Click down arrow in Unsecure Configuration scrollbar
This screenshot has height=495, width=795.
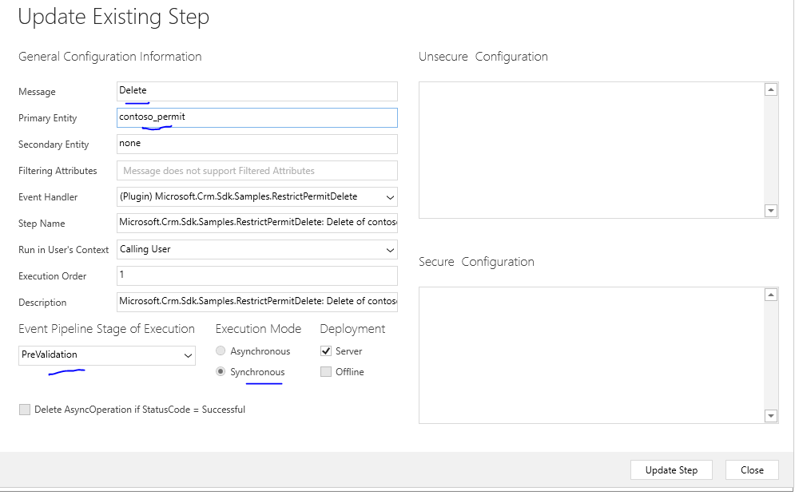771,211
